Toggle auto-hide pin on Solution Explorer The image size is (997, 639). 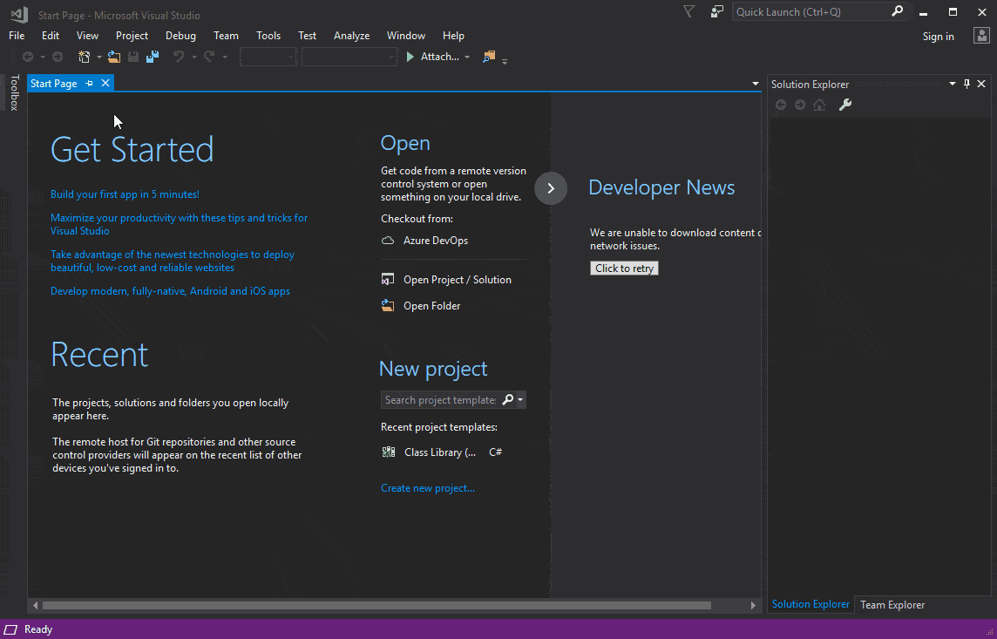[x=967, y=84]
